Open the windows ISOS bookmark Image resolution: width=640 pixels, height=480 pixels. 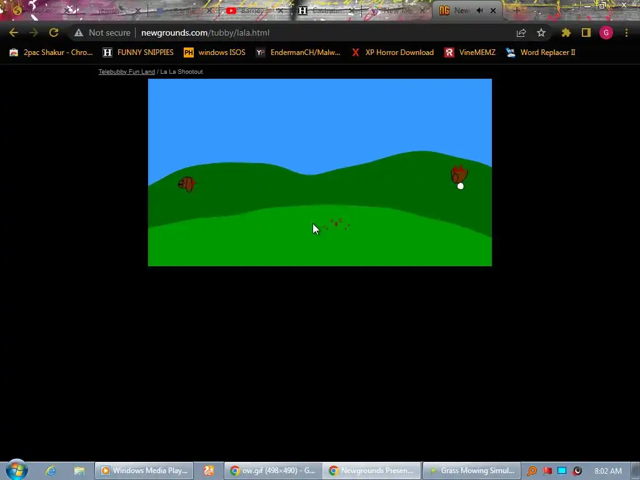pos(215,52)
